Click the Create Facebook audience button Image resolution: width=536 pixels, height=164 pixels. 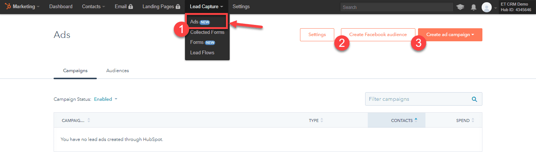[x=378, y=35]
